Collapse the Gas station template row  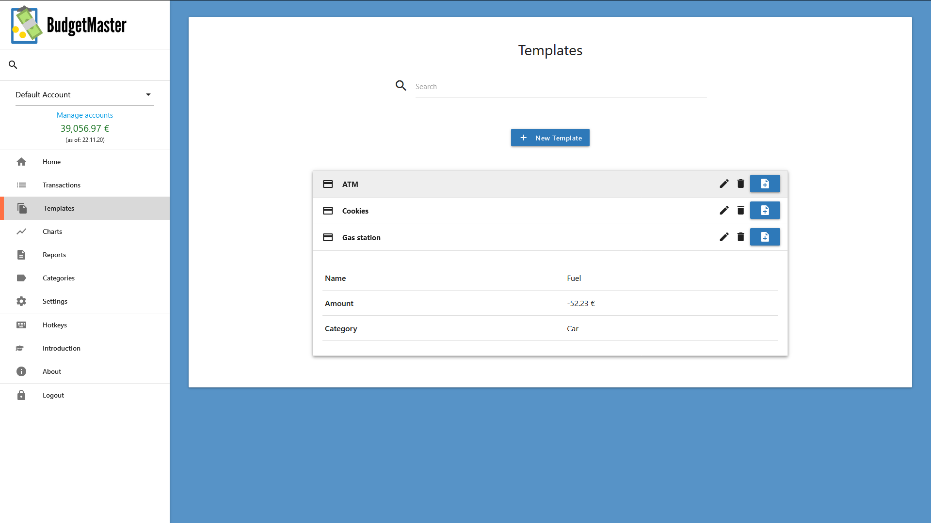coord(550,237)
